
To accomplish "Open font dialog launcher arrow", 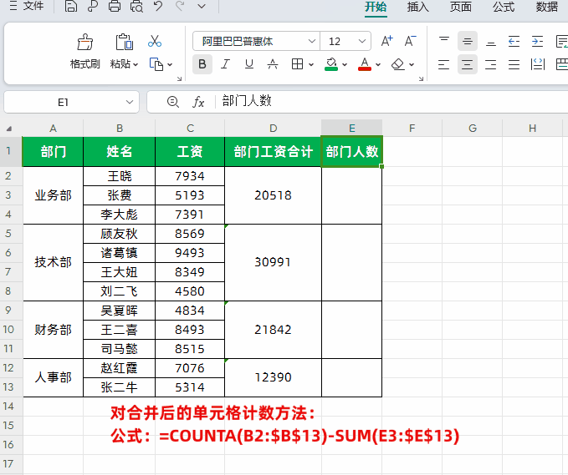I will (421, 78).
